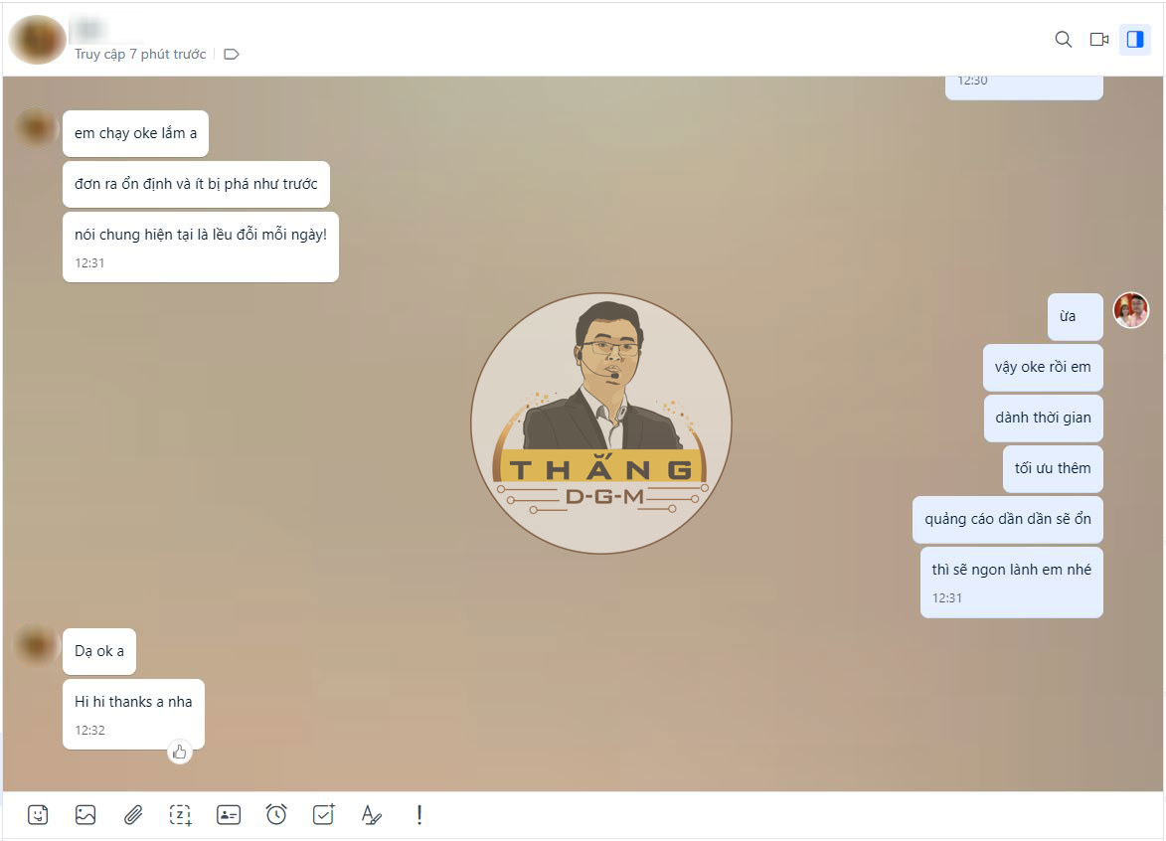Select the 'thì sẽ ngon lành em nhé' message
This screenshot has width=1166, height=841.
pos(1011,583)
